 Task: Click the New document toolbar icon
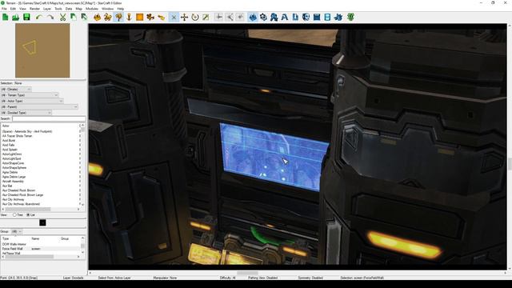pos(6,18)
